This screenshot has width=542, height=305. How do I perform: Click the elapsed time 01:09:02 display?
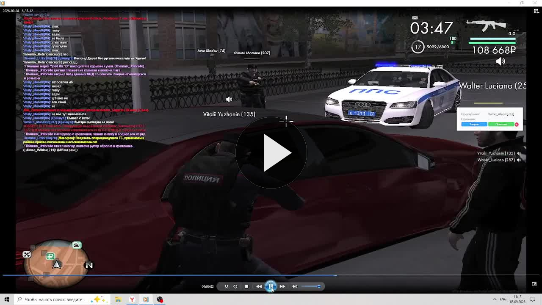pyautogui.click(x=207, y=287)
